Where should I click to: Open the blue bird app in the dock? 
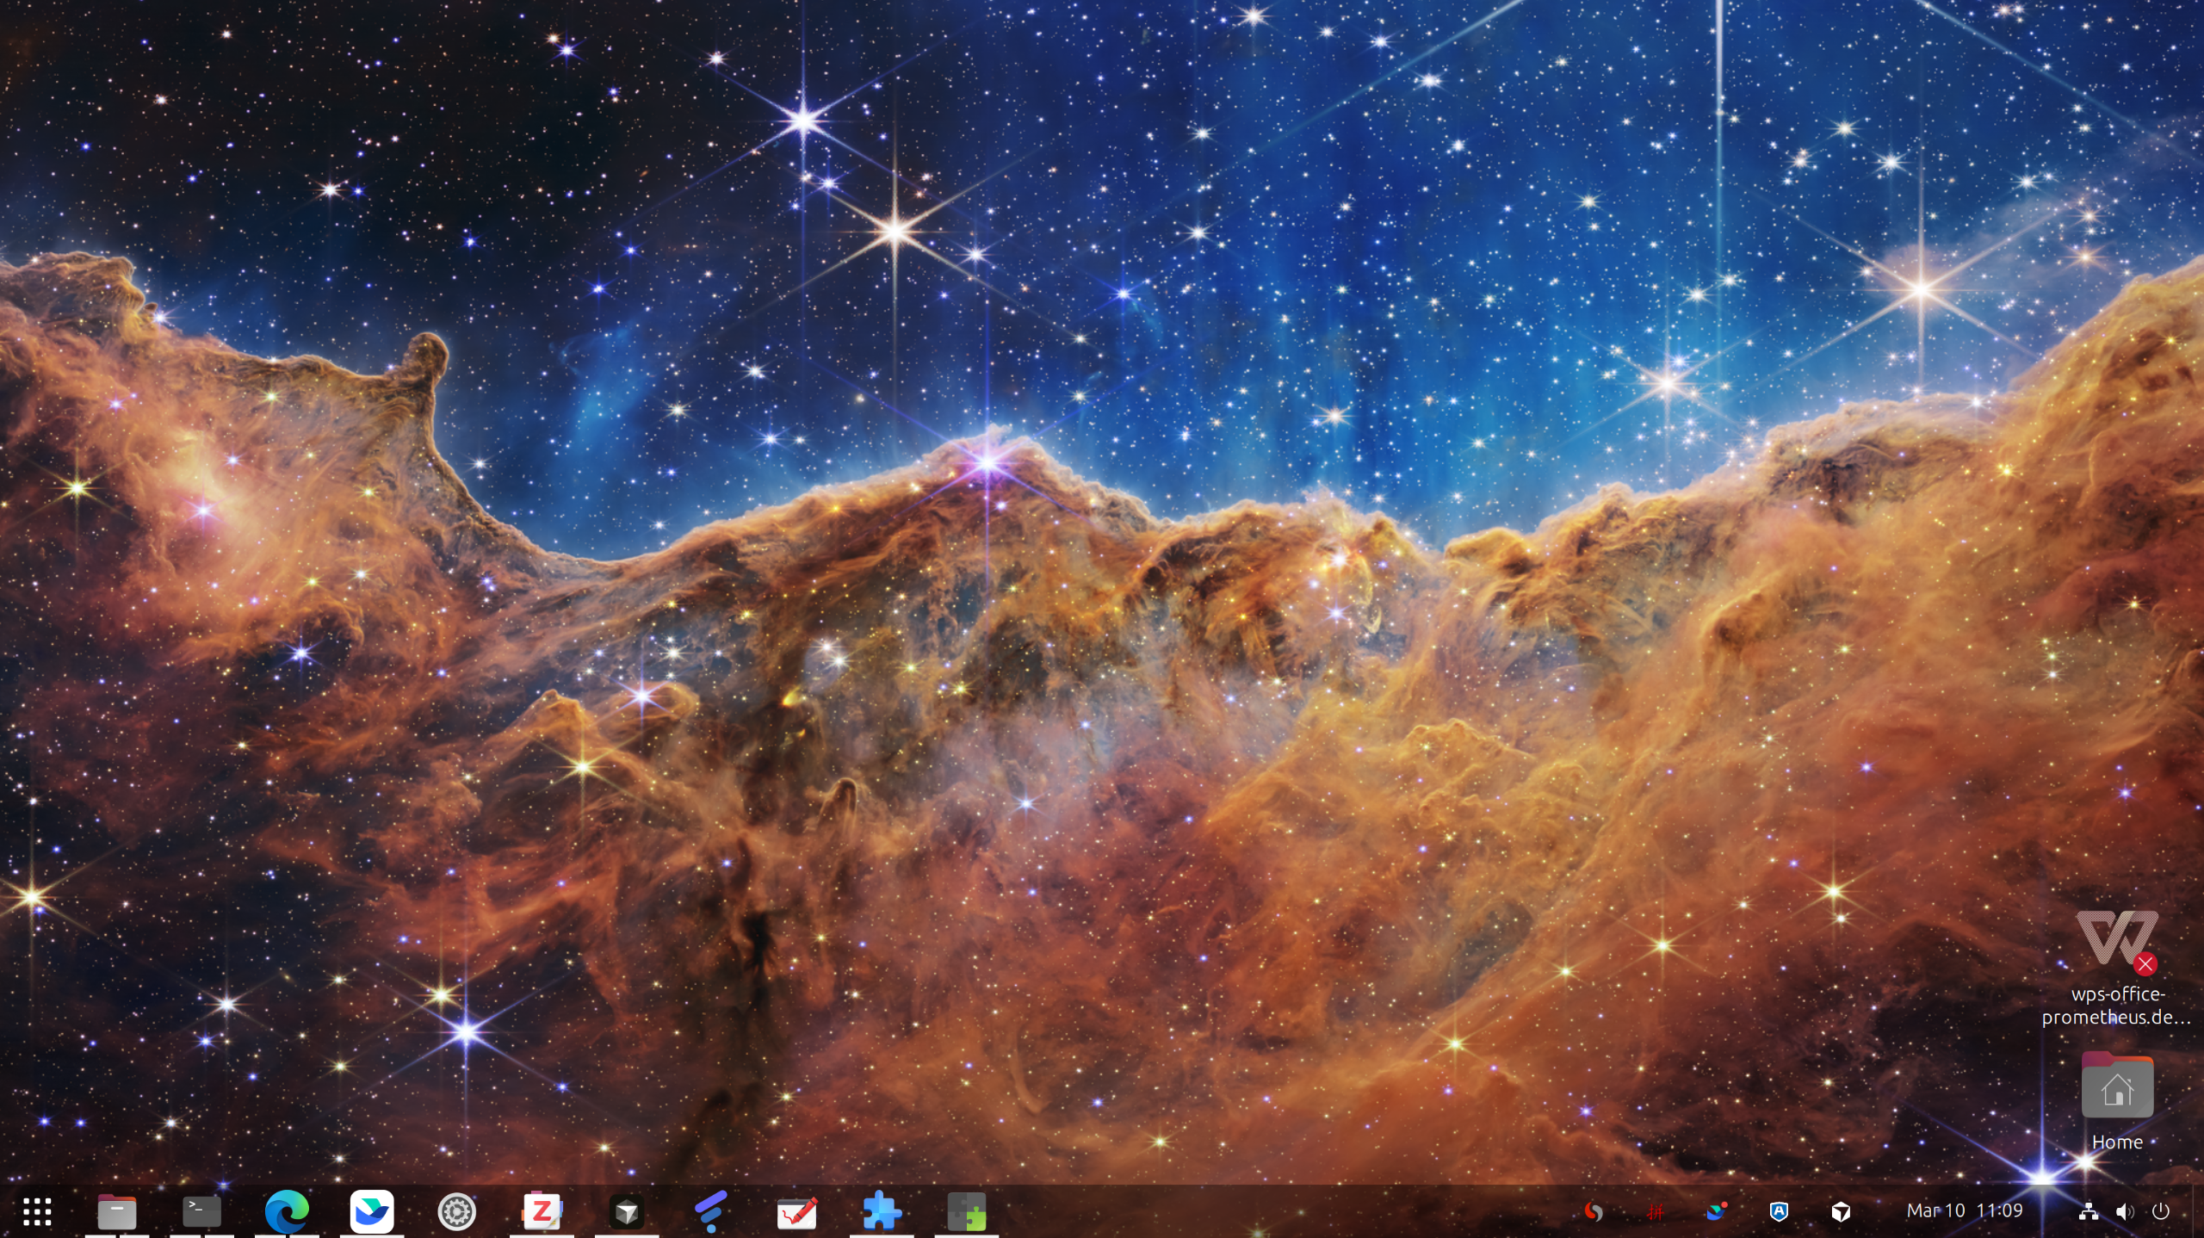click(x=372, y=1211)
